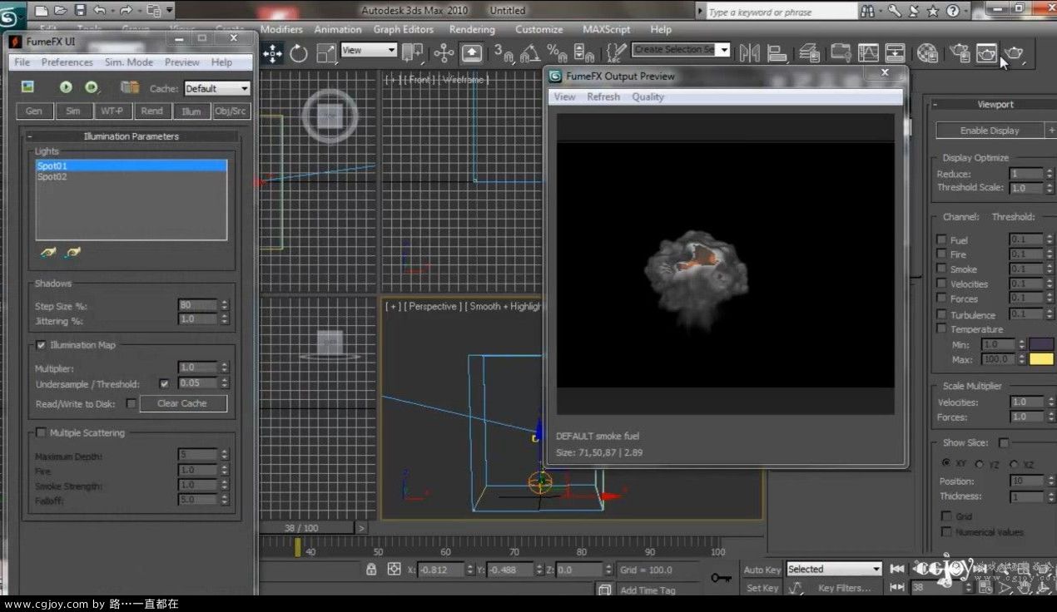This screenshot has width=1057, height=612.
Task: Start the FumeFX default simulation play icon
Action: [x=66, y=87]
